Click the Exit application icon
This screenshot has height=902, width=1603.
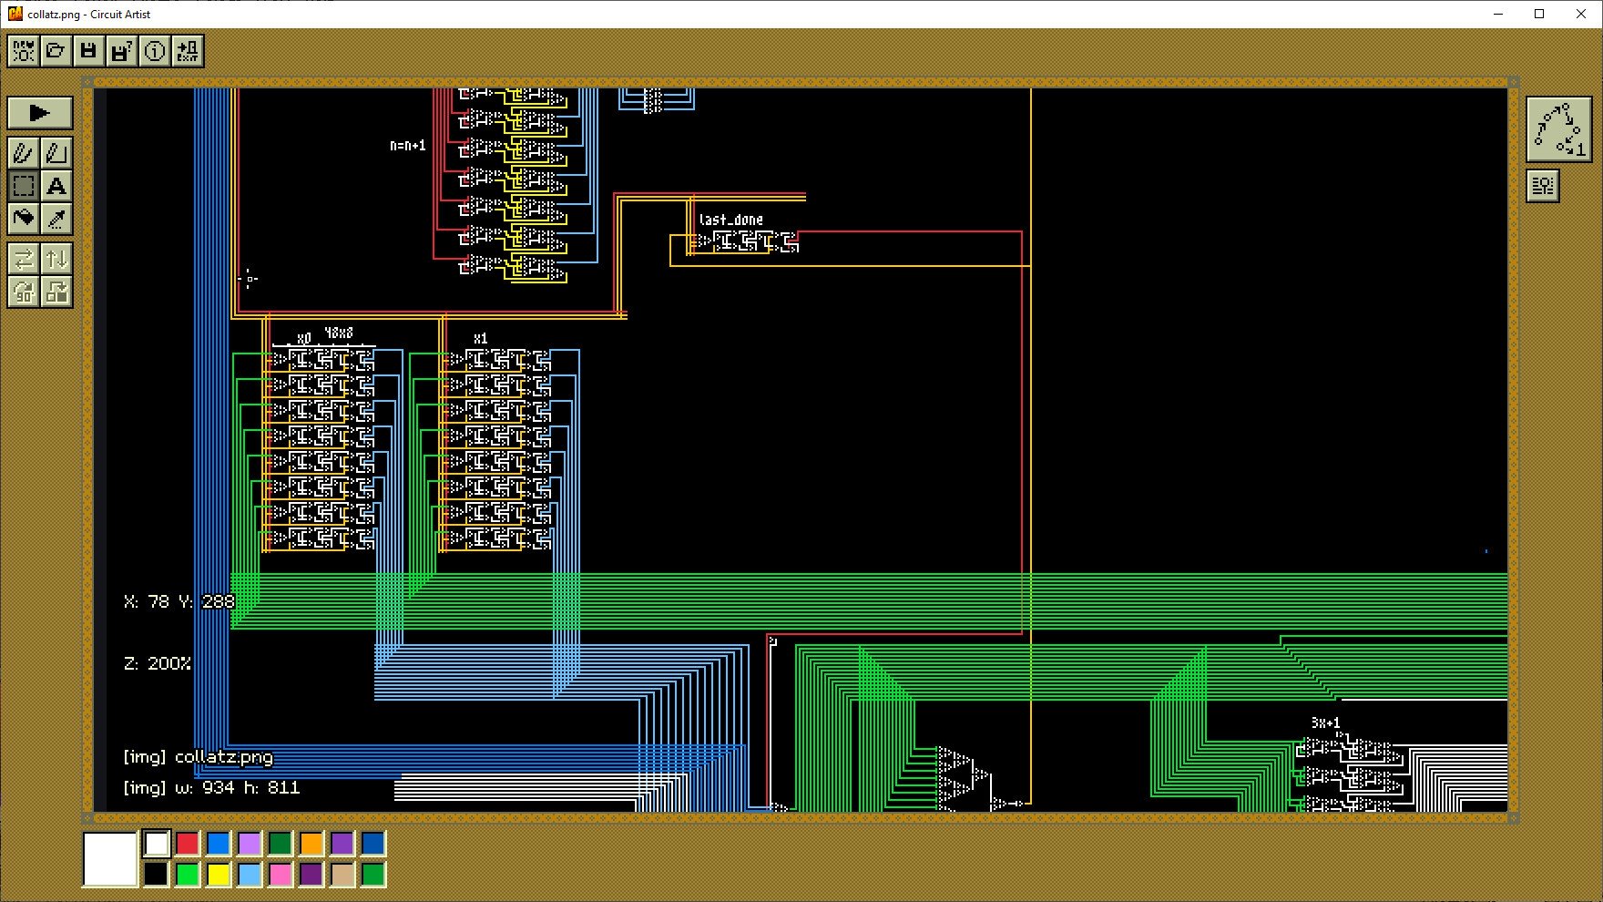tap(188, 51)
